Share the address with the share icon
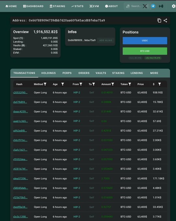Viewport: 176px width, 221px height. pyautogui.click(x=165, y=20)
